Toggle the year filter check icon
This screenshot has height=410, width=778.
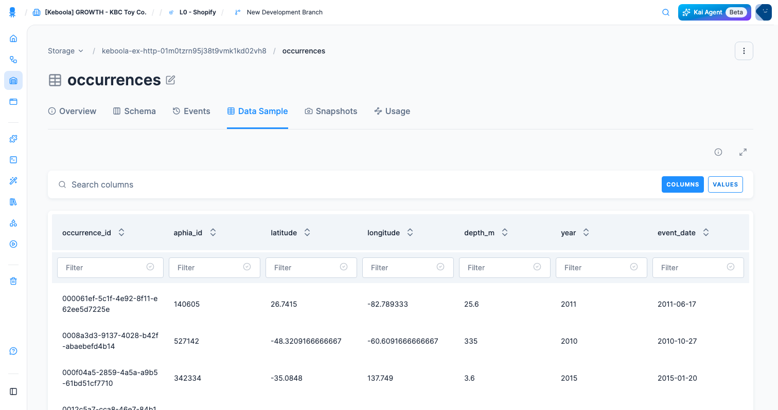[x=634, y=267]
